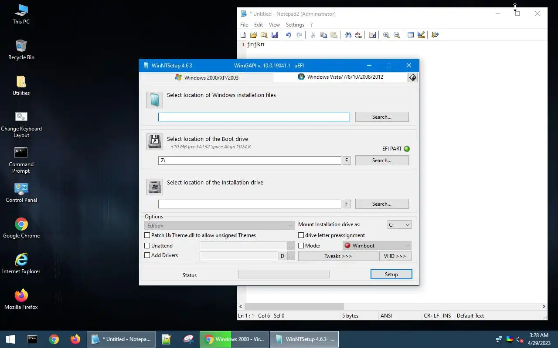
Task: Open scheme selection icon in Notepad2
Action: pyautogui.click(x=411, y=35)
